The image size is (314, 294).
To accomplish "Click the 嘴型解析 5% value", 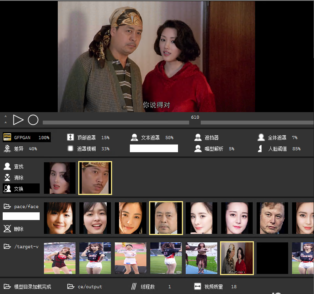I will pyautogui.click(x=232, y=149).
